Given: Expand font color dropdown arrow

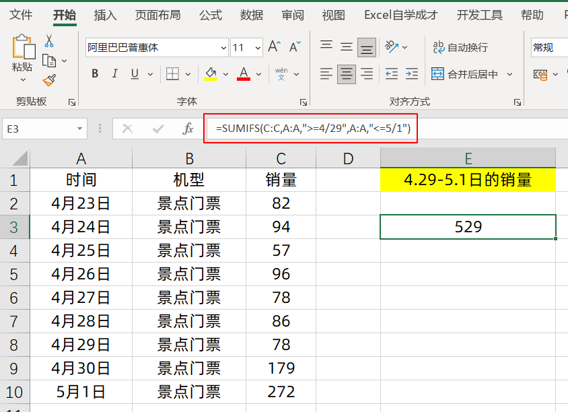Looking at the screenshot, I should [258, 74].
